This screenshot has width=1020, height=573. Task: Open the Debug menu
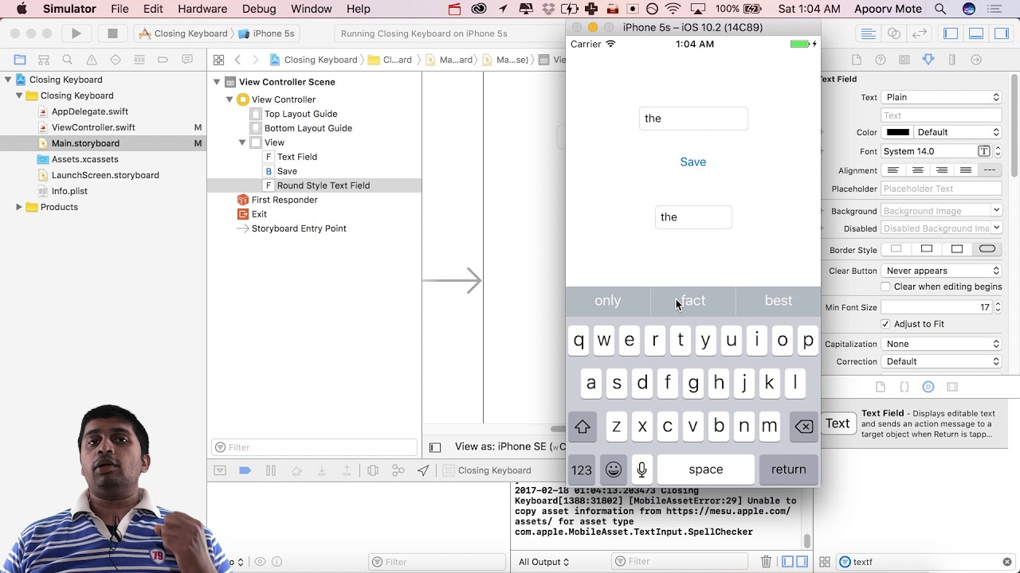pyautogui.click(x=259, y=9)
